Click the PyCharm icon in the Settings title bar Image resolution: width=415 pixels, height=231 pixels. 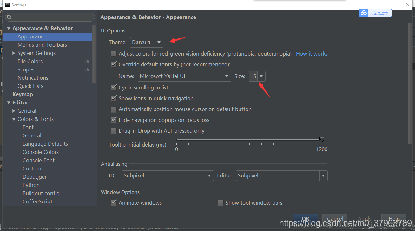[7, 5]
